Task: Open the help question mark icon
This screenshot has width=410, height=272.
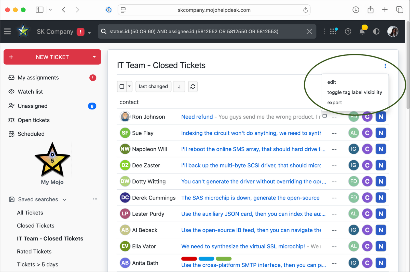Action: click(x=348, y=31)
